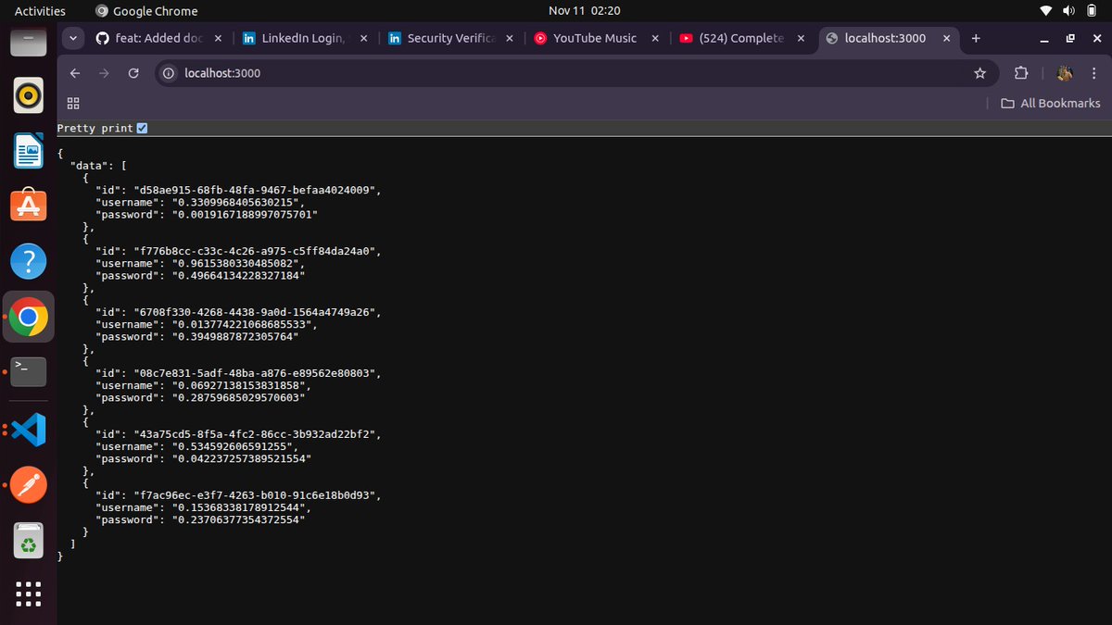The image size is (1112, 625).
Task: Disable the Pretty print checkbox
Action: 142,128
